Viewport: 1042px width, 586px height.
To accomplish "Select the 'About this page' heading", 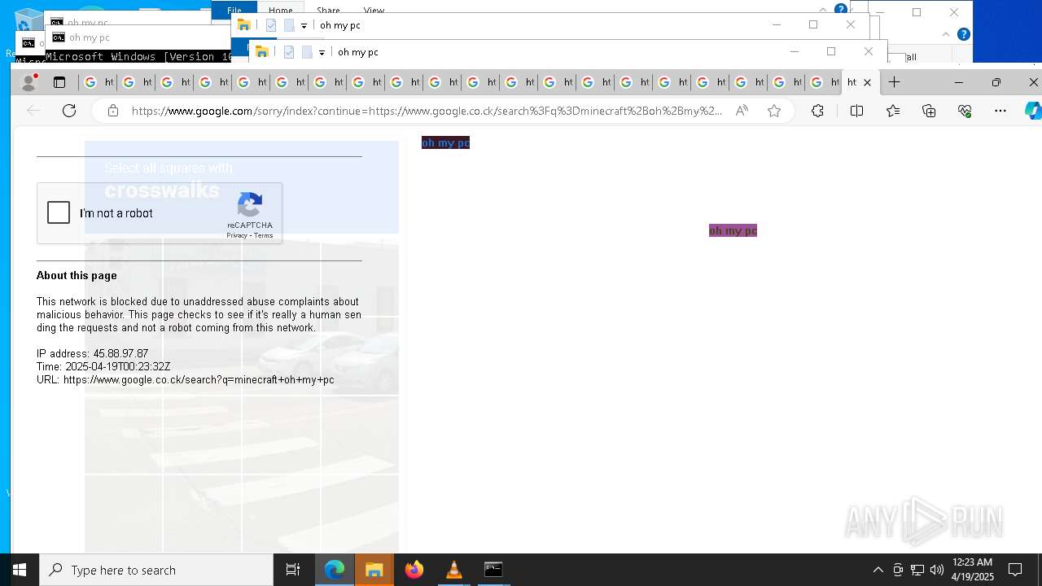I will pos(77,275).
